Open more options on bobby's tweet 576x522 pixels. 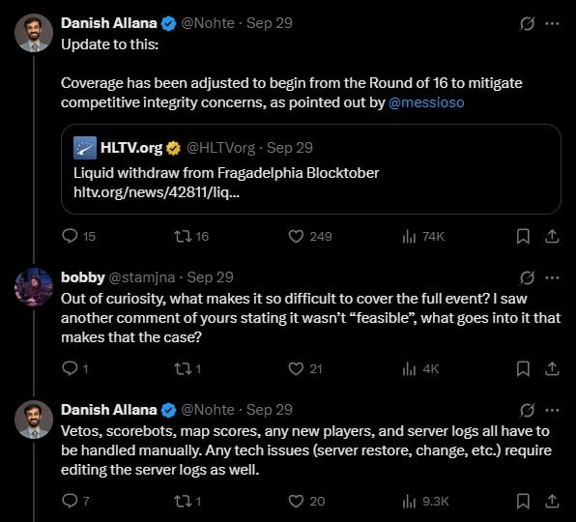coord(552,278)
